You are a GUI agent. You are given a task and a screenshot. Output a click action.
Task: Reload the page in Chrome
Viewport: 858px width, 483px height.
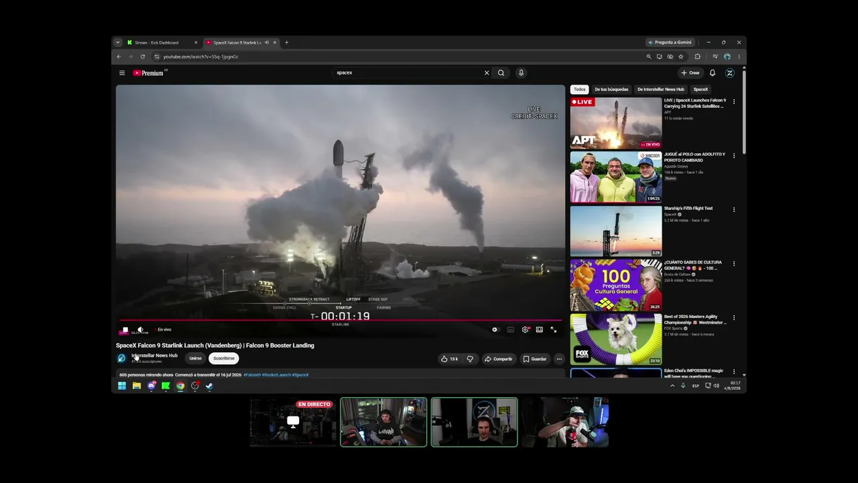tap(142, 57)
